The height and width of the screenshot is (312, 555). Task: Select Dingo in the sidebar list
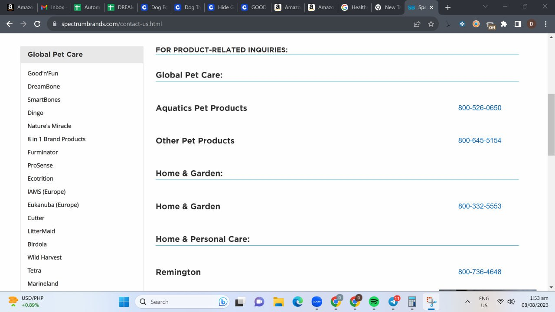[36, 113]
